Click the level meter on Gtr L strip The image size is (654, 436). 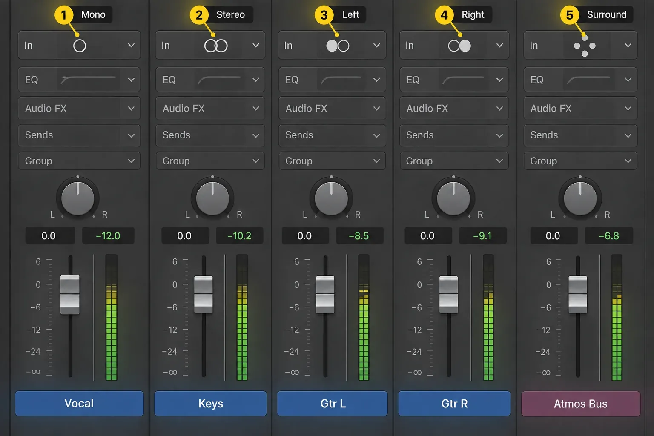click(364, 317)
